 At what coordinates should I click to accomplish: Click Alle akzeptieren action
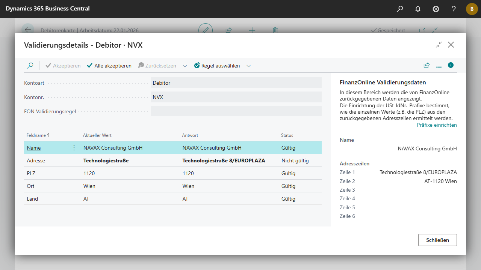click(x=109, y=66)
